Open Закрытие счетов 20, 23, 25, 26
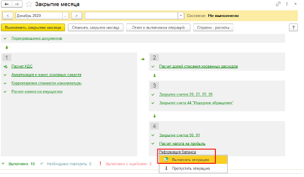 [x=186, y=94]
